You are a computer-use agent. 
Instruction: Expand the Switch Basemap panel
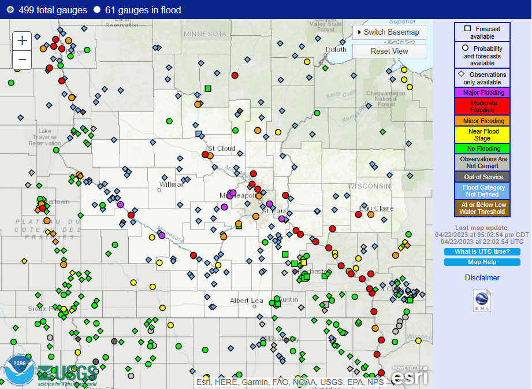click(x=389, y=32)
